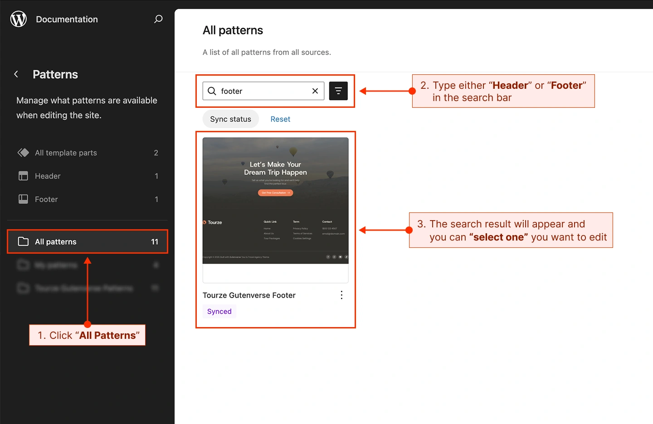Click the Footer template part icon

pyautogui.click(x=23, y=199)
